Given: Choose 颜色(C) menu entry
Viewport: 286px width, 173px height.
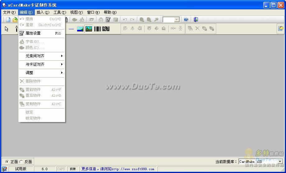Looking at the screenshot, I should [42, 48].
